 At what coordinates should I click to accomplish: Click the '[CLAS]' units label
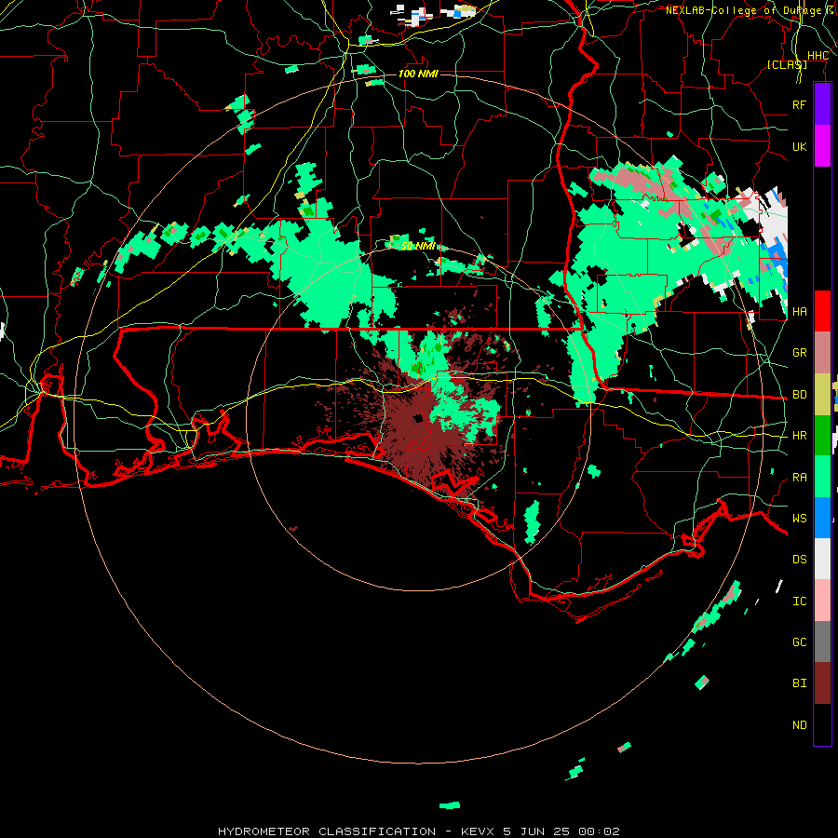(x=787, y=64)
